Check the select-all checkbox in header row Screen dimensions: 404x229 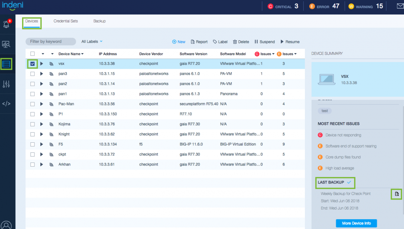32,53
